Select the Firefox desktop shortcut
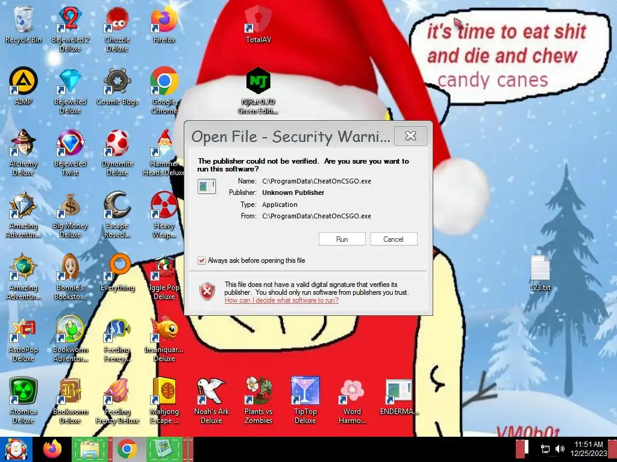Viewport: 617px width, 462px height. [164, 24]
